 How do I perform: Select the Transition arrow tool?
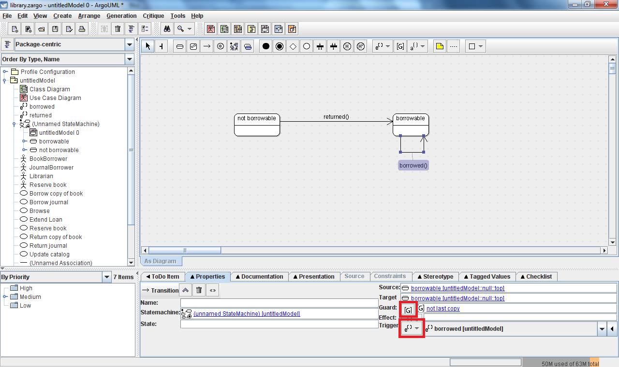pyautogui.click(x=206, y=46)
